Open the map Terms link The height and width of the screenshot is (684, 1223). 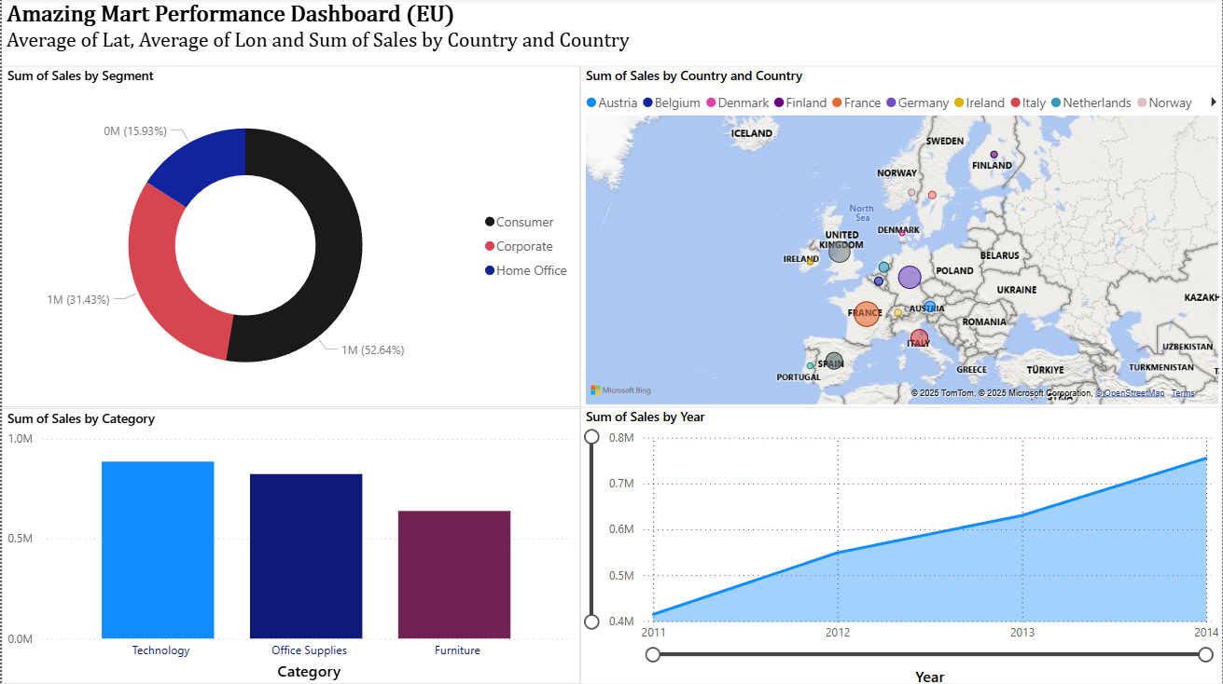1183,393
